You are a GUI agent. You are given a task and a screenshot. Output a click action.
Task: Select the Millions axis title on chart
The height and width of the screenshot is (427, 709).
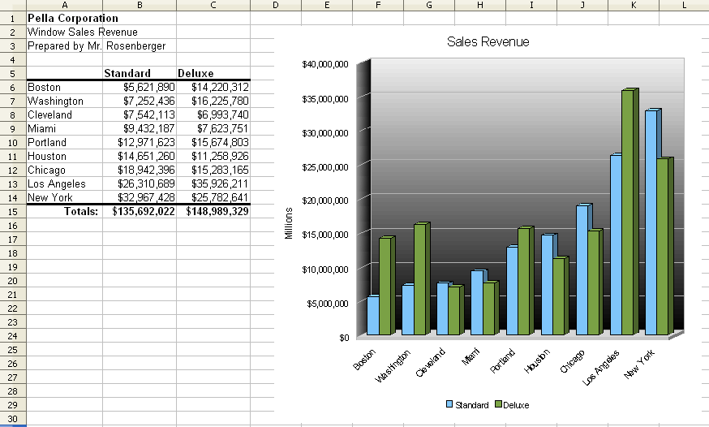(x=289, y=222)
